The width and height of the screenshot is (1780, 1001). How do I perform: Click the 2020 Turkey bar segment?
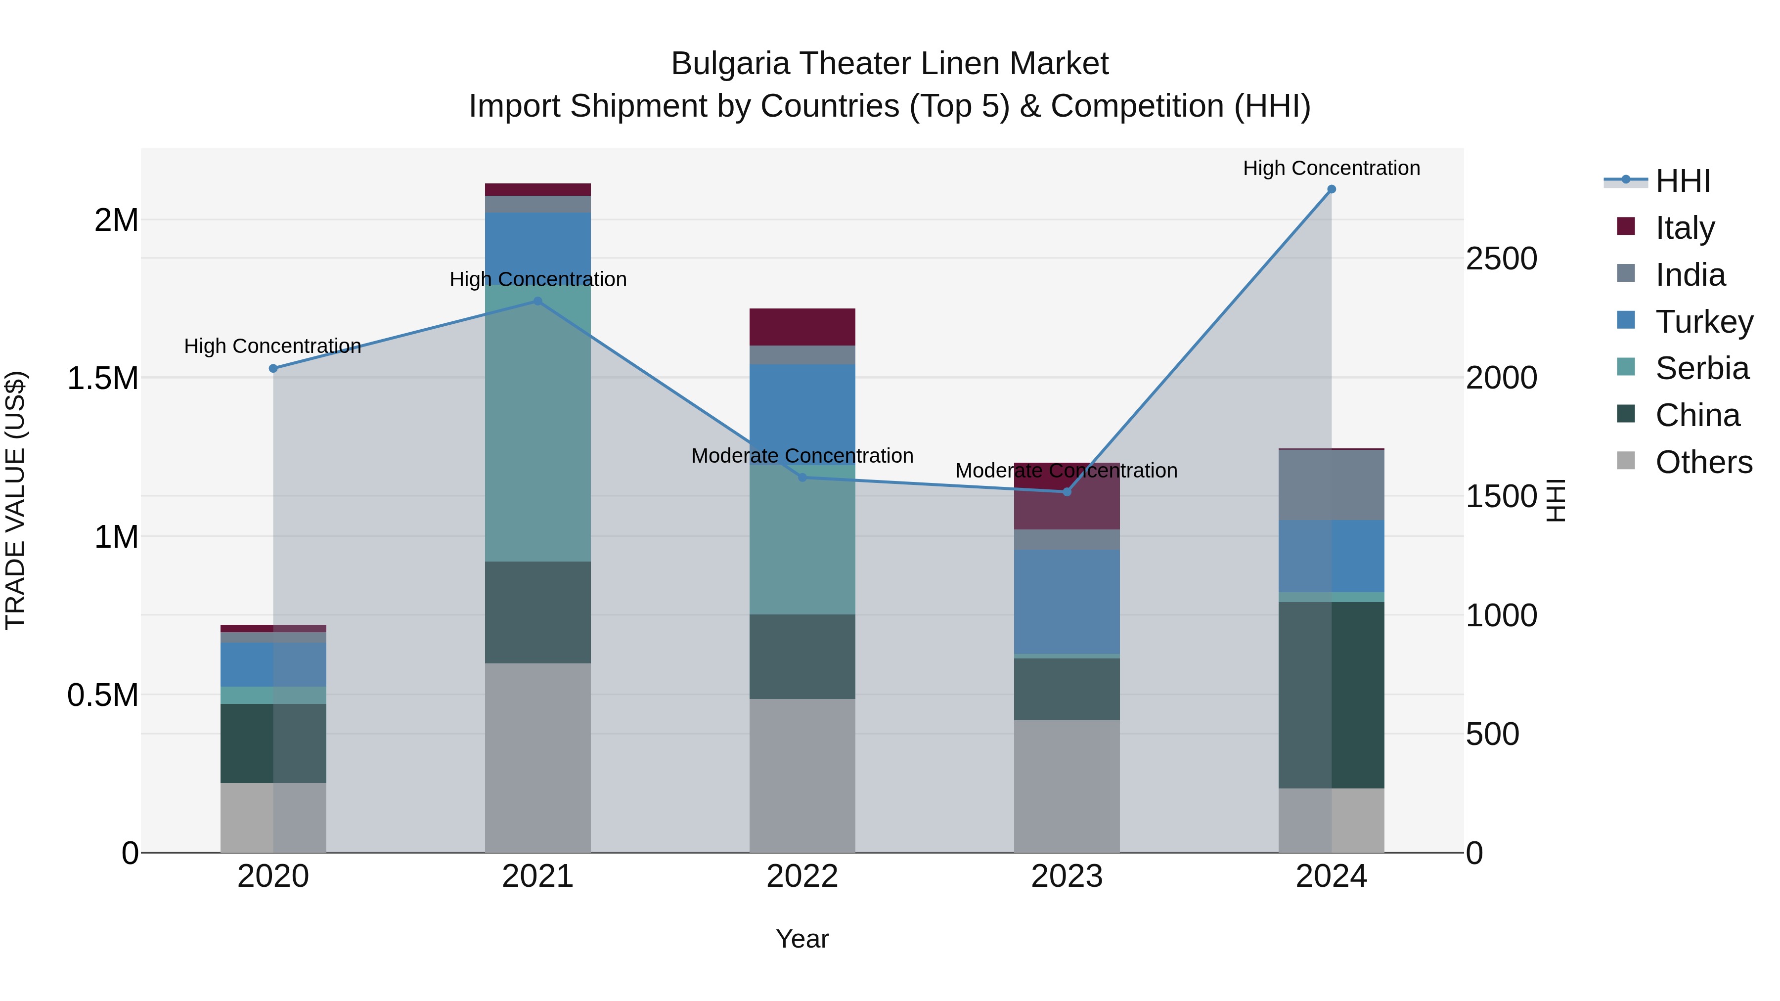tap(273, 664)
